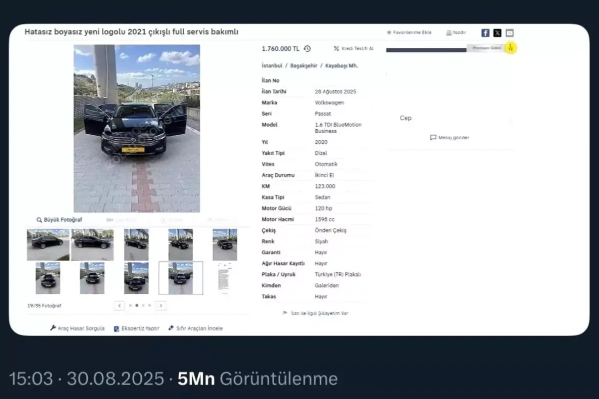599x399 pixels.
Task: Click the 1598 cc engine volume value
Action: click(x=324, y=219)
